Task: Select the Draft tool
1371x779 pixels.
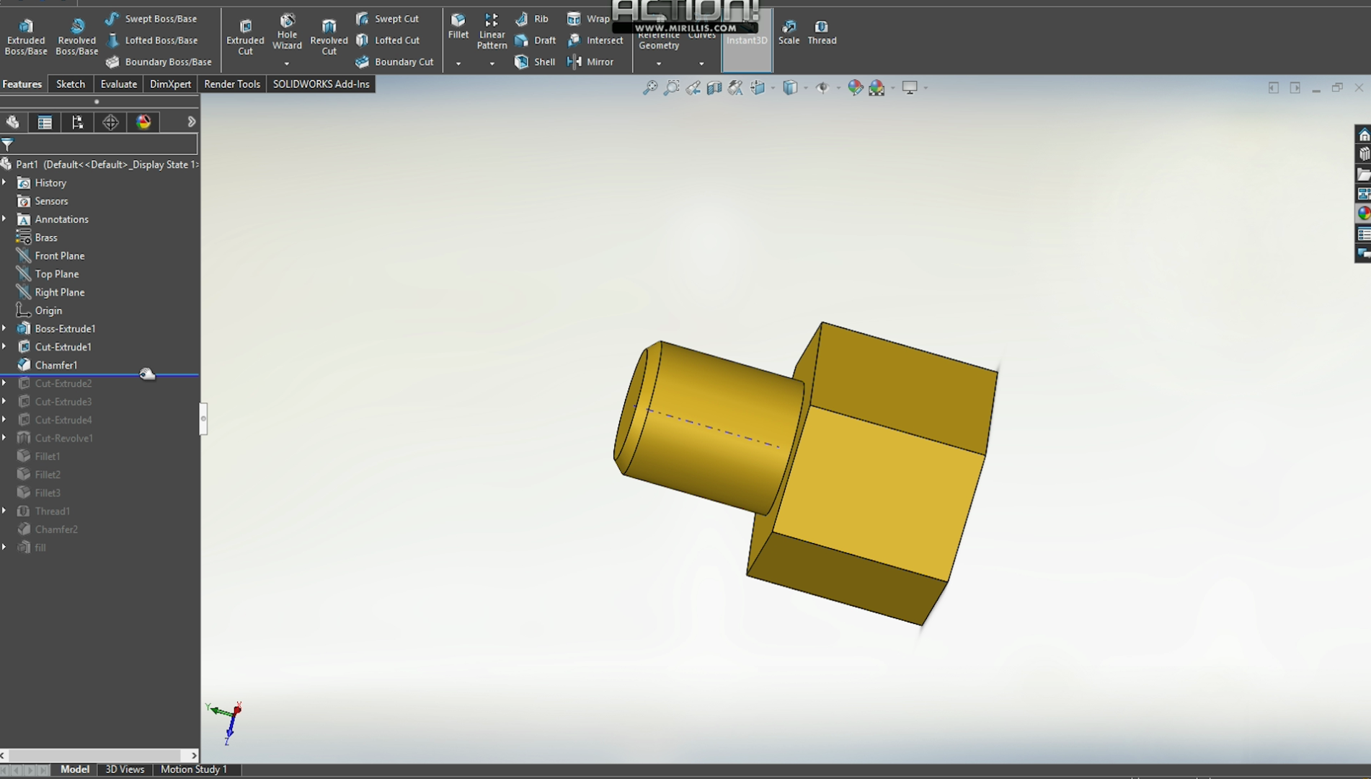Action: (536, 40)
